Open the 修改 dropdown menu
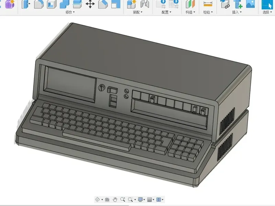This screenshot has height=206, width=275. [x=70, y=12]
